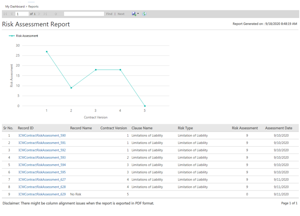The image size is (300, 216).
Task: Click the chart data point at version 1
Action: 47,51
